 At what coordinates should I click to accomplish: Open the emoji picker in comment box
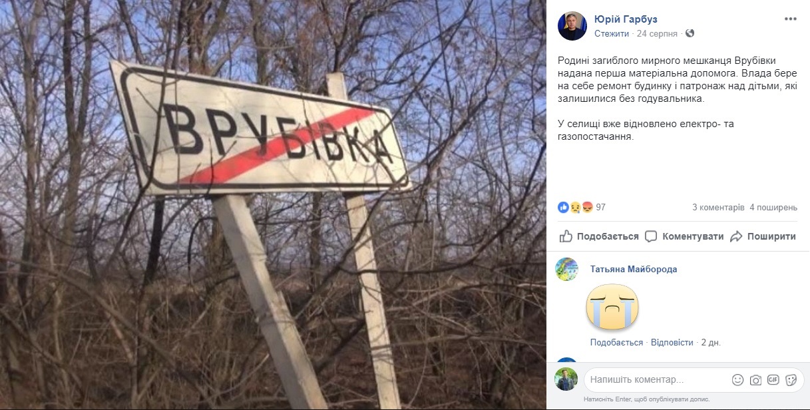737,379
